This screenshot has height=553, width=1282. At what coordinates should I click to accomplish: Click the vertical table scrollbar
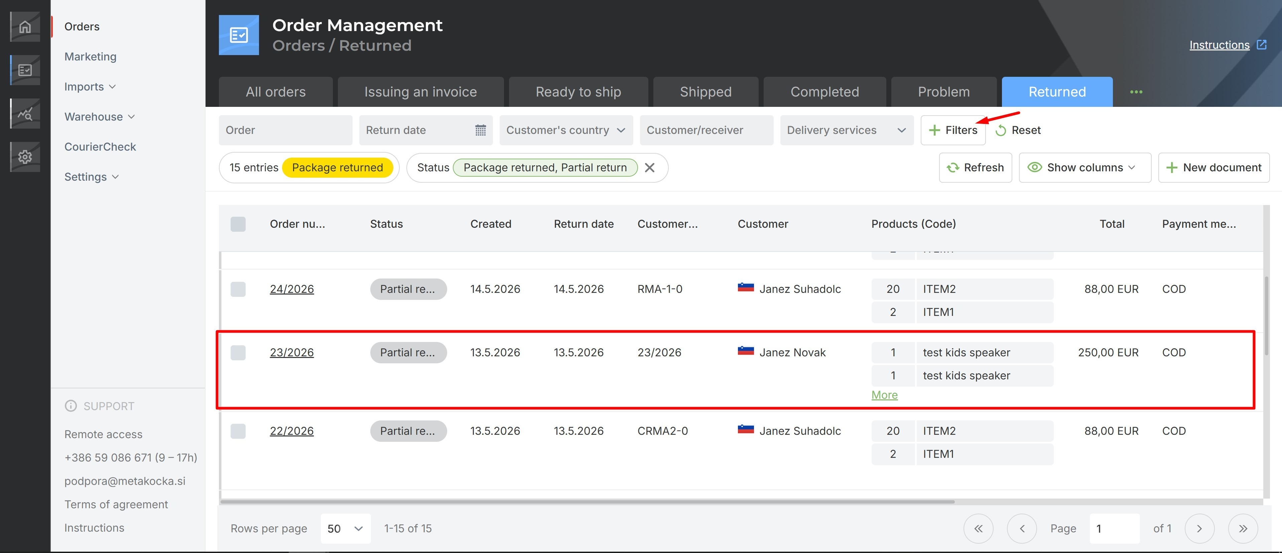click(1267, 316)
